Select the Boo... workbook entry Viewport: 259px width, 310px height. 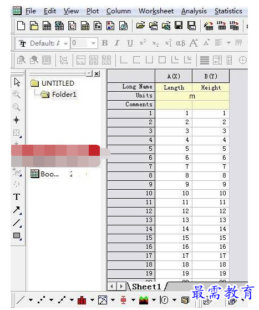[49, 174]
